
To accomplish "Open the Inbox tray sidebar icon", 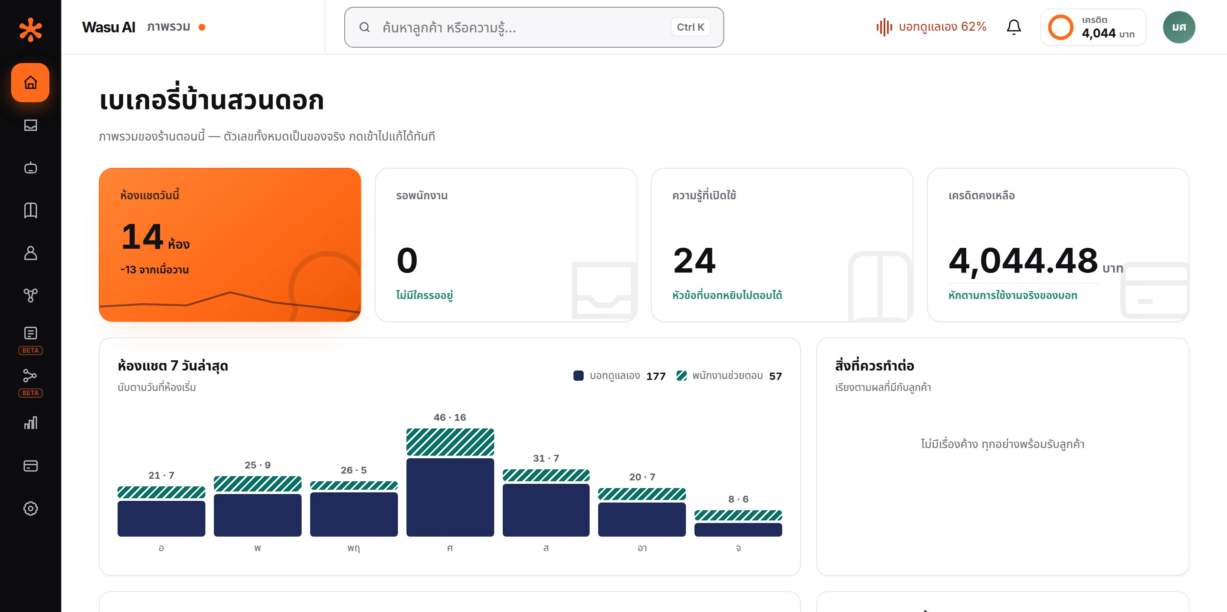I will click(x=31, y=125).
